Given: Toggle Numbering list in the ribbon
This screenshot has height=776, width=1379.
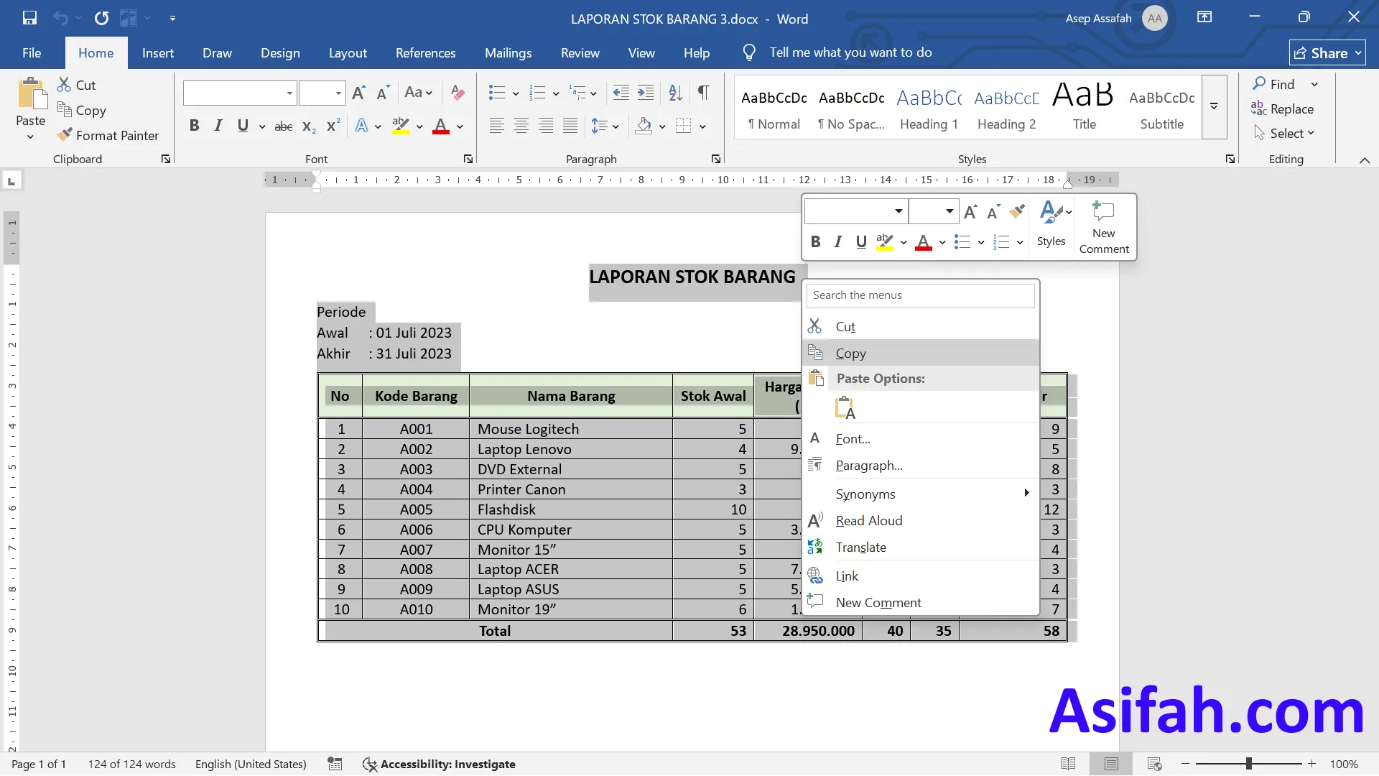Looking at the screenshot, I should coord(537,92).
